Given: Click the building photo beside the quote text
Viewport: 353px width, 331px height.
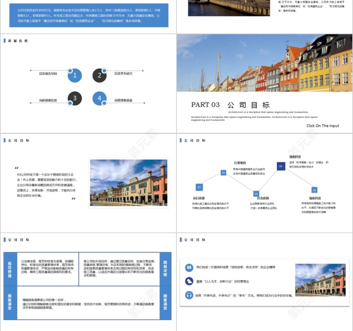Looking at the screenshot, I should (x=129, y=183).
